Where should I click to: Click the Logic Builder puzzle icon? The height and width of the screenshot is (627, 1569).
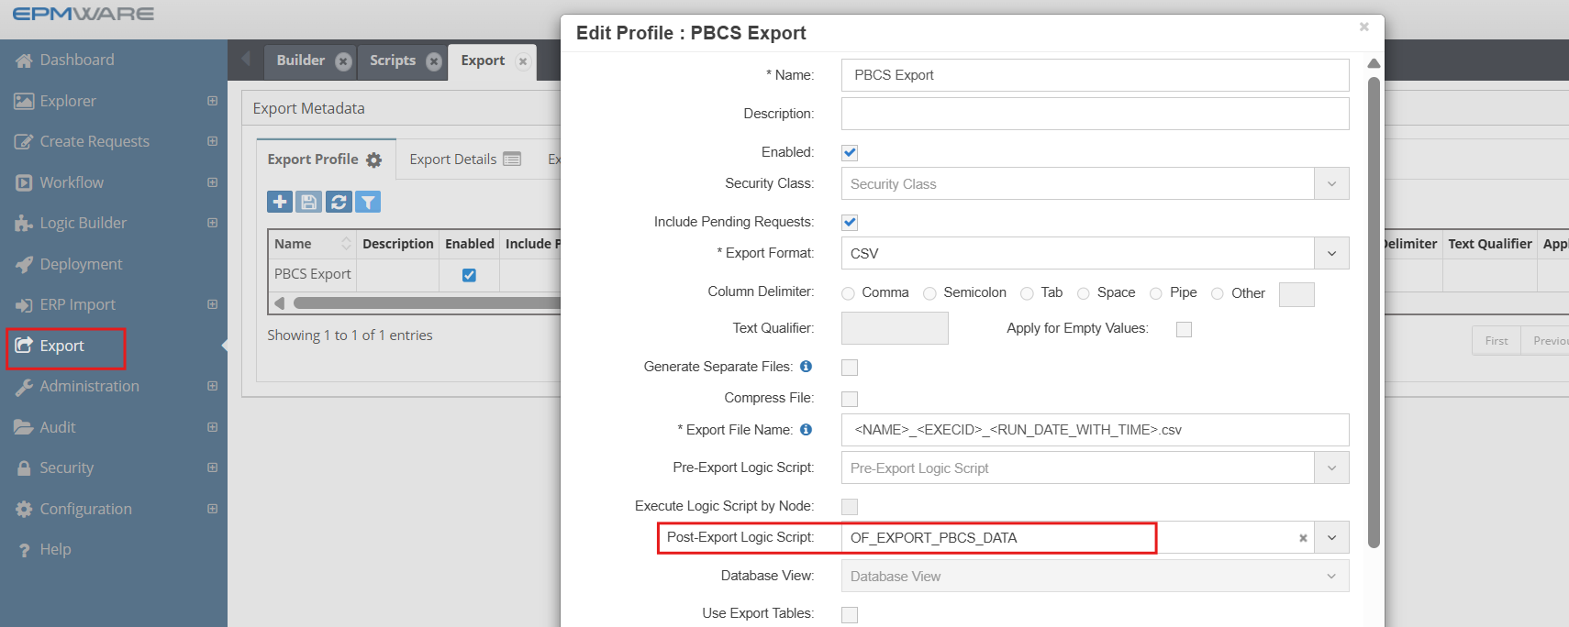(x=24, y=223)
